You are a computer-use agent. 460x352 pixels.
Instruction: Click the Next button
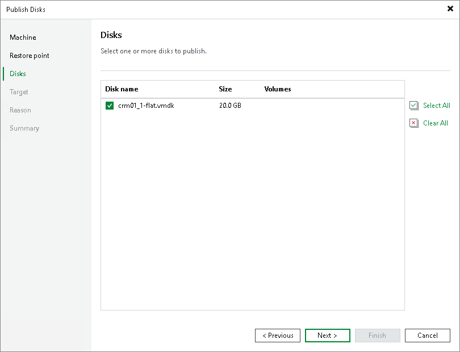[327, 336]
